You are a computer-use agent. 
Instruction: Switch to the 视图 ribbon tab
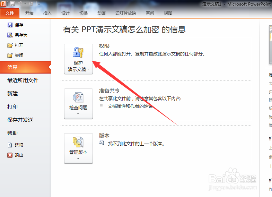[168, 13]
